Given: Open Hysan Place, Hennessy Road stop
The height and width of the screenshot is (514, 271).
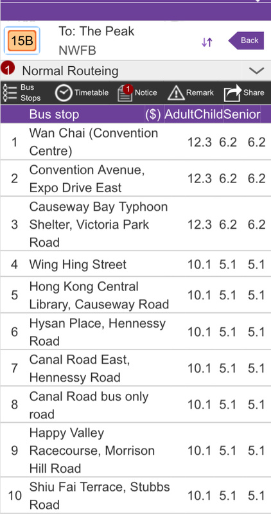Looking at the screenshot, I should (135, 332).
